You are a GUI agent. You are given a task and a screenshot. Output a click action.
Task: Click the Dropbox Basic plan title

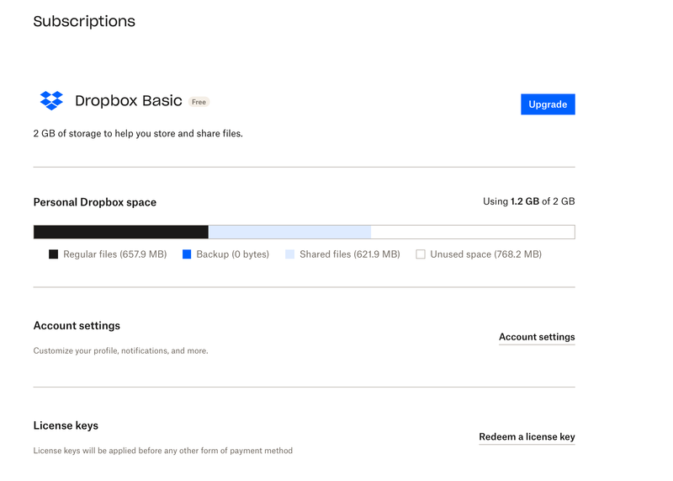[x=128, y=101]
